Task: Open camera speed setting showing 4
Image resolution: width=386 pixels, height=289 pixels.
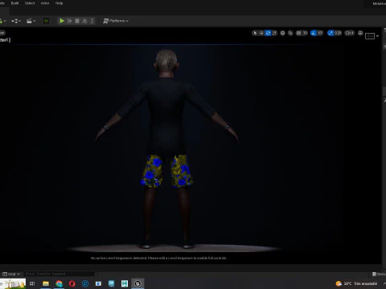Action: coord(350,33)
